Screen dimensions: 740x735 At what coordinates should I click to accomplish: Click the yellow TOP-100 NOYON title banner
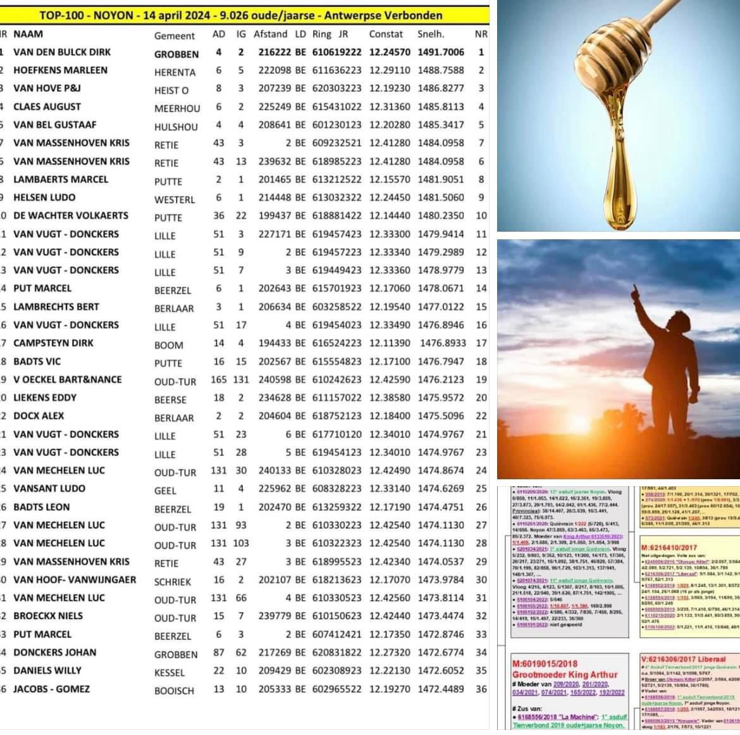pyautogui.click(x=241, y=16)
